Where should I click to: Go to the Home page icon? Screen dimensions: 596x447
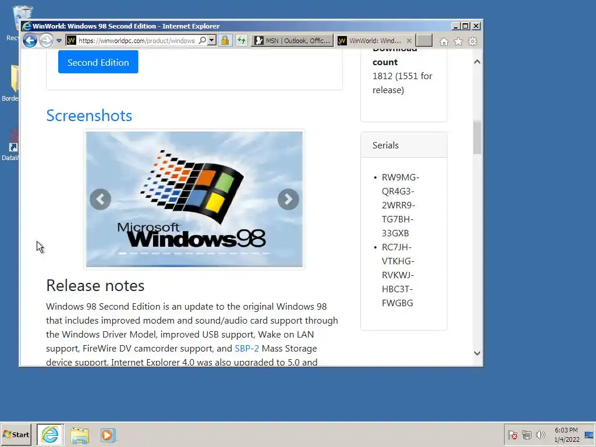pyautogui.click(x=444, y=41)
